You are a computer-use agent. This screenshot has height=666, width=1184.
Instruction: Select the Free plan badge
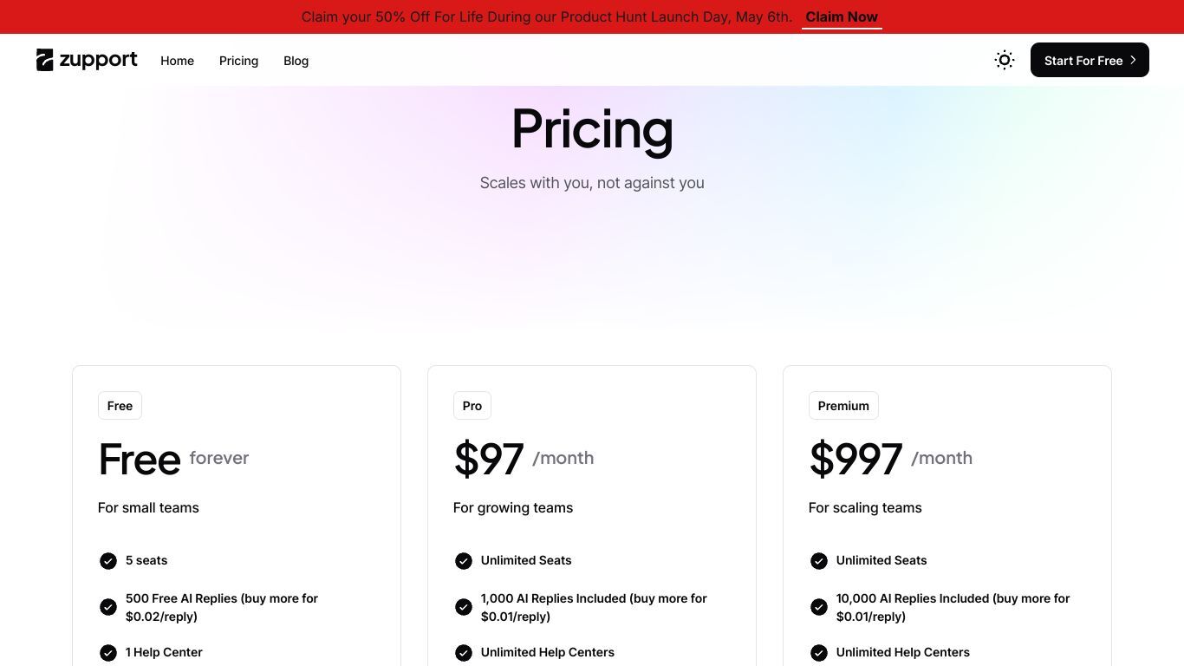[120, 406]
